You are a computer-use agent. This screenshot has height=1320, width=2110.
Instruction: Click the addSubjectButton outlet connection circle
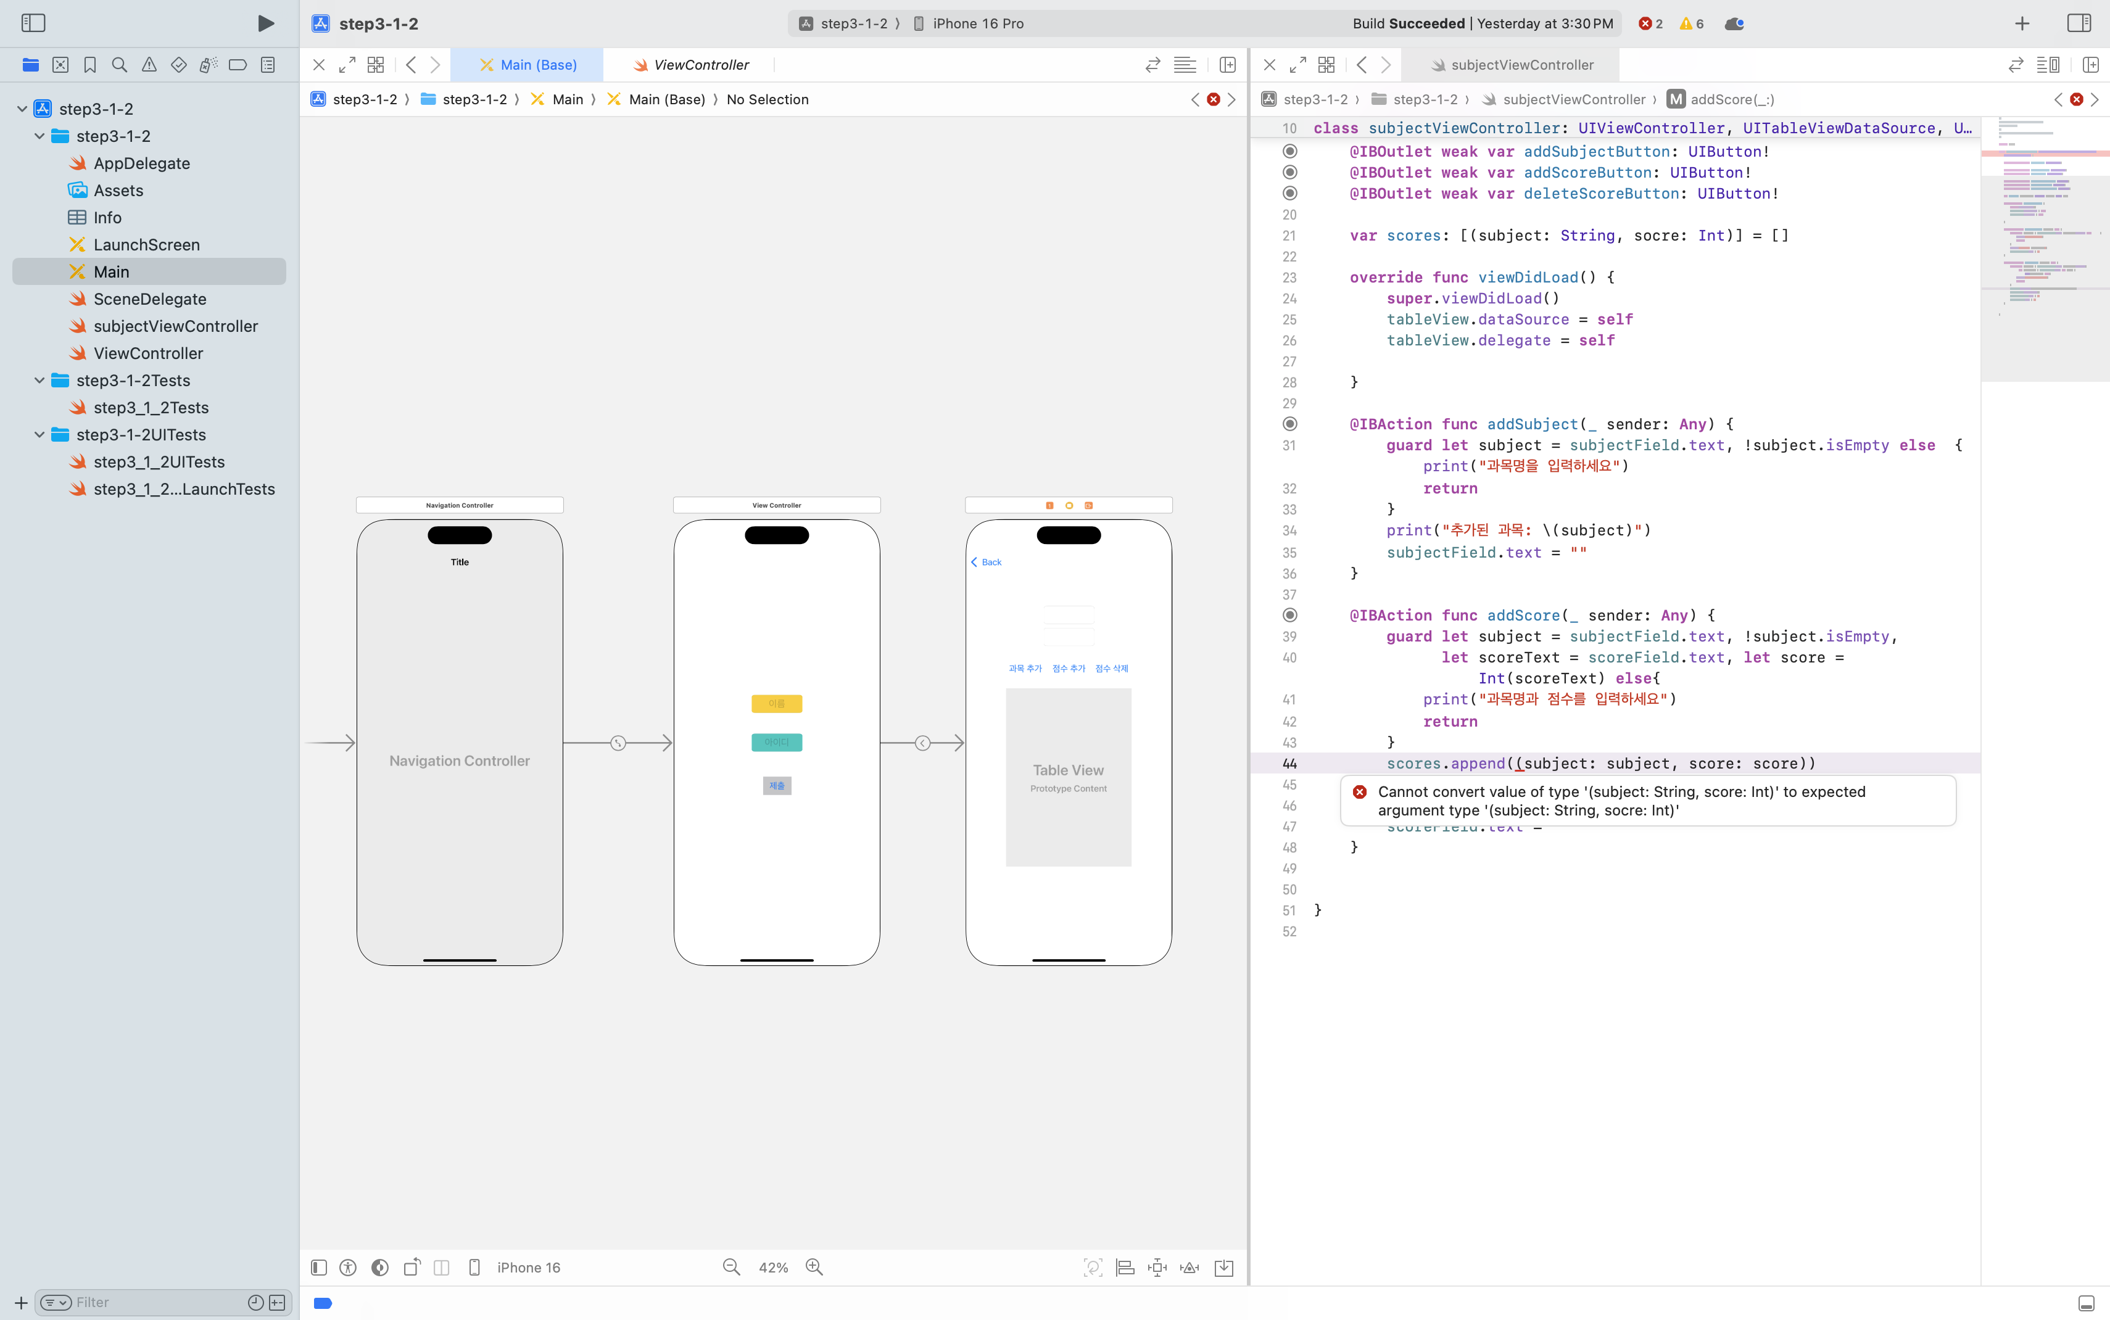click(1289, 151)
